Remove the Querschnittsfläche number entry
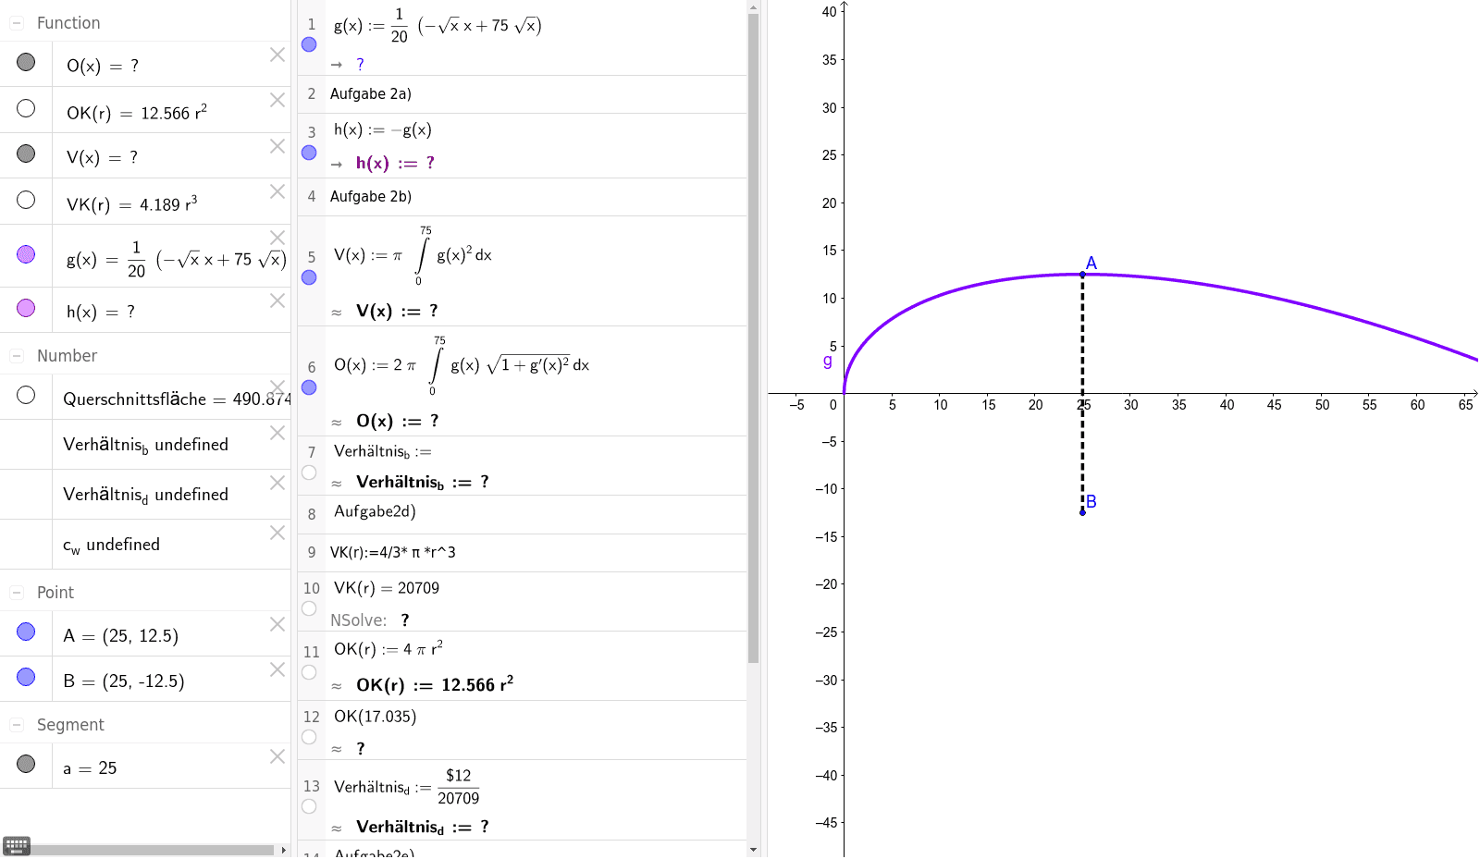The image size is (1480, 859). click(x=277, y=387)
